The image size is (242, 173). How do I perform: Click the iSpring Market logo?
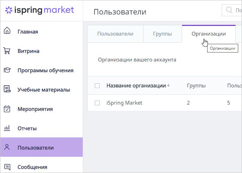[x=40, y=10]
